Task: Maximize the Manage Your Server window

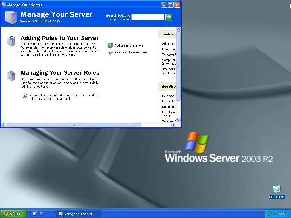Action: [x=171, y=5]
